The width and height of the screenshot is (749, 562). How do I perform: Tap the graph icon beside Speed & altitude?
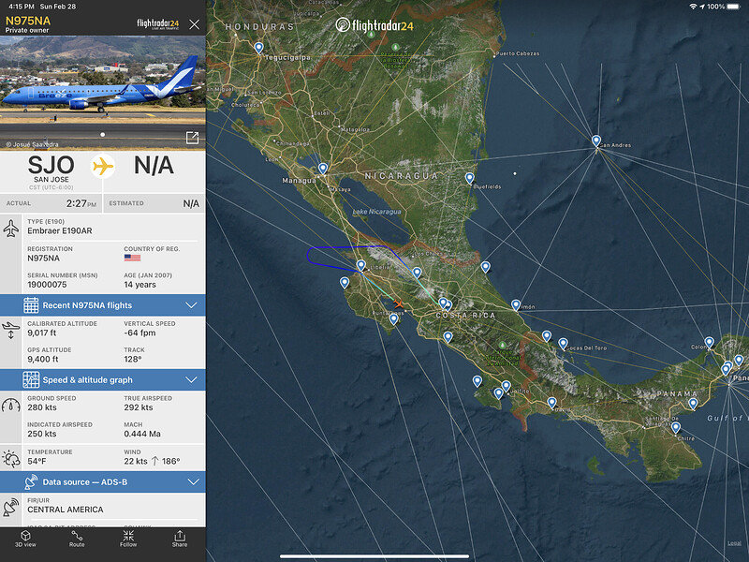[x=31, y=380]
